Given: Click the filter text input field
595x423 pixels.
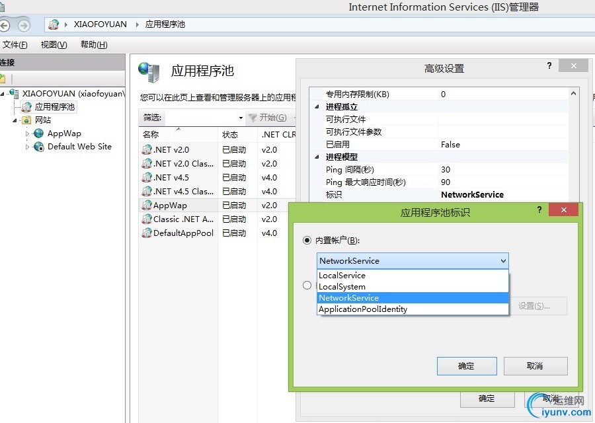Looking at the screenshot, I should tap(201, 118).
